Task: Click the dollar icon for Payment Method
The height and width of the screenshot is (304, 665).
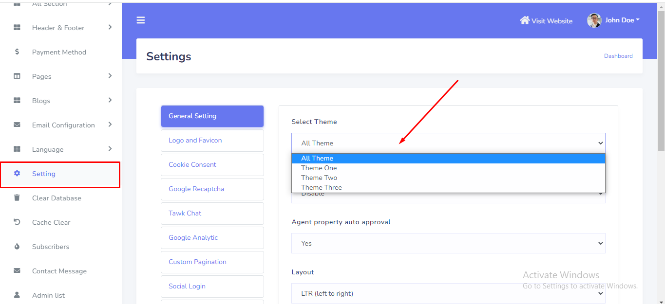Action: 17,52
